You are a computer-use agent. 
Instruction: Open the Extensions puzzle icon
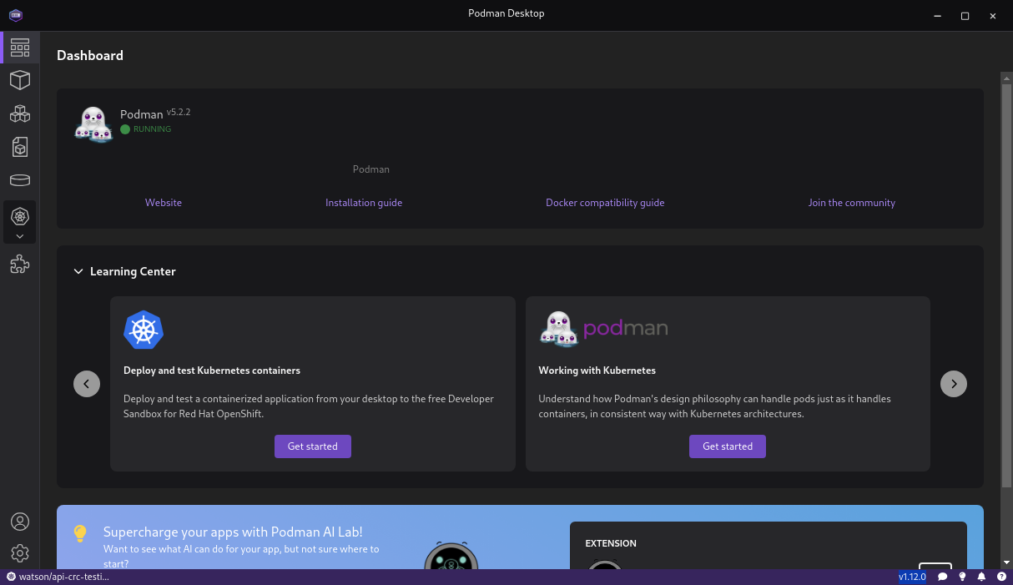[20, 265]
